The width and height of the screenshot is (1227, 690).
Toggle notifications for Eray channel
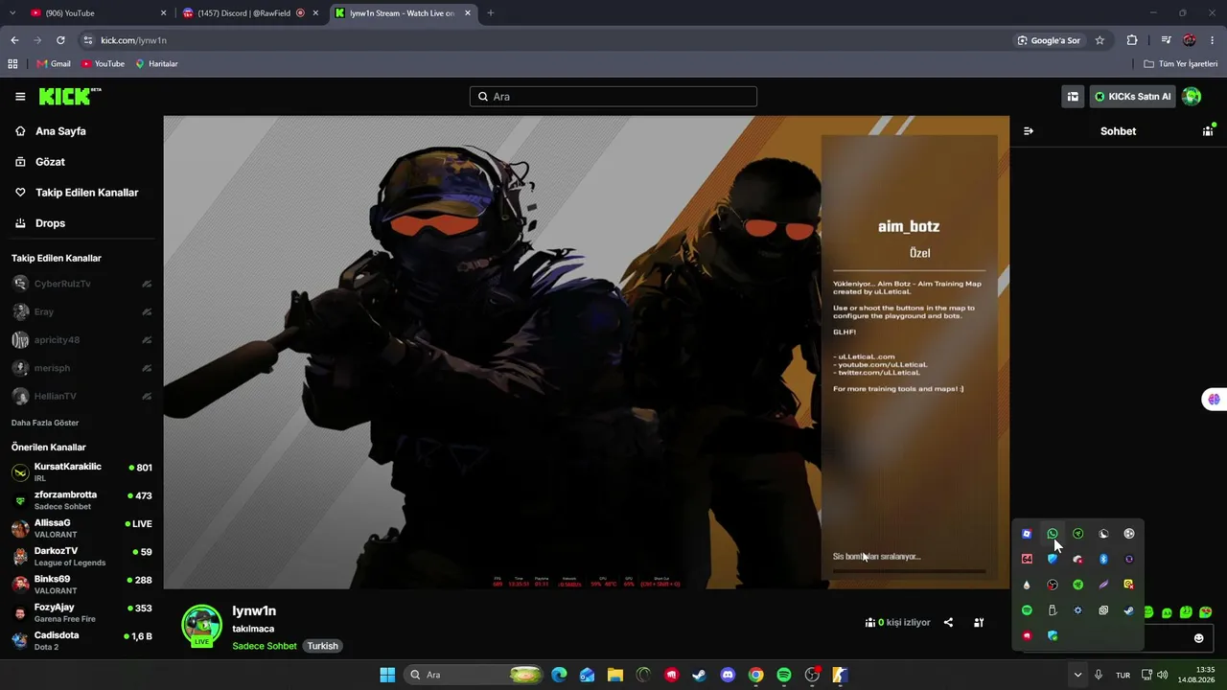coord(147,311)
